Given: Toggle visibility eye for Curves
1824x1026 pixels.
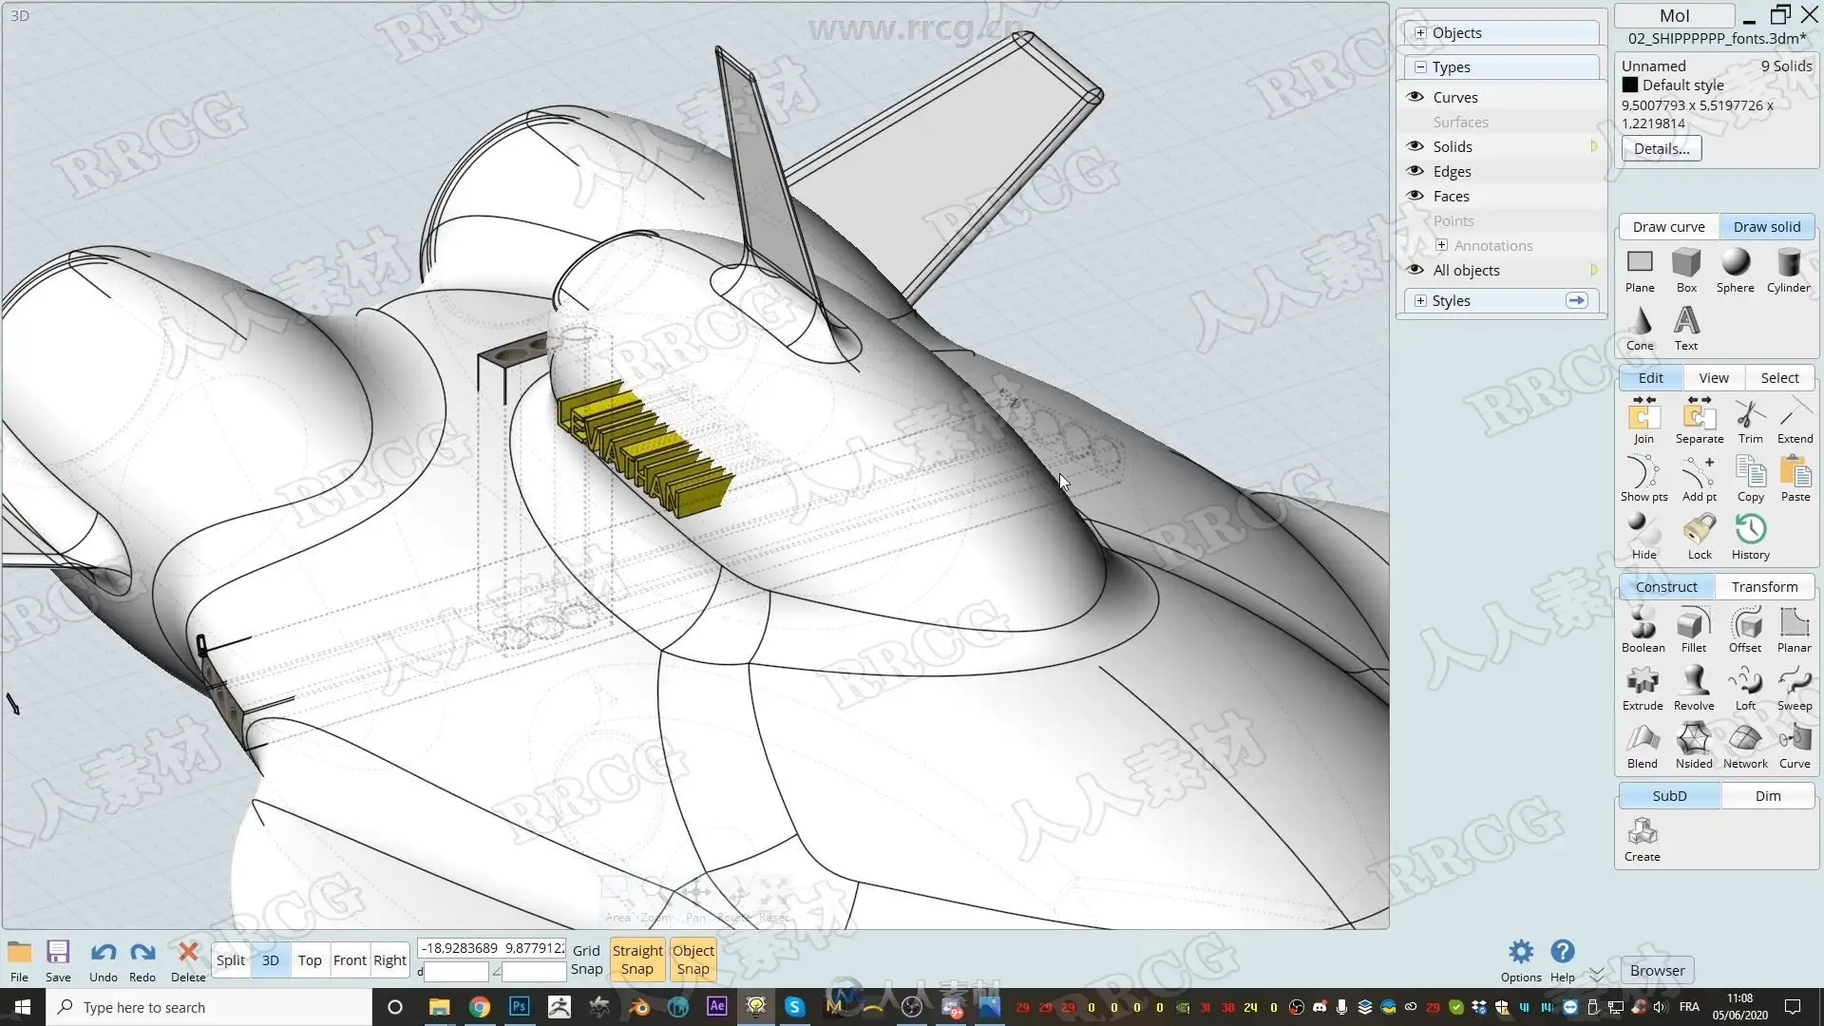Looking at the screenshot, I should click(x=1415, y=97).
